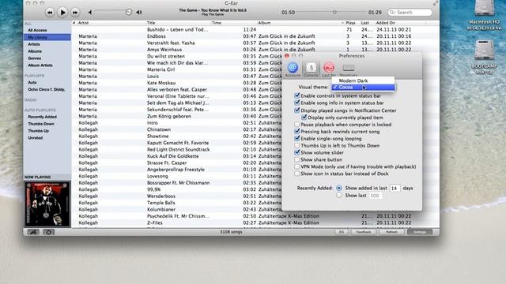
Task: Click the next track button
Action: [x=75, y=13]
